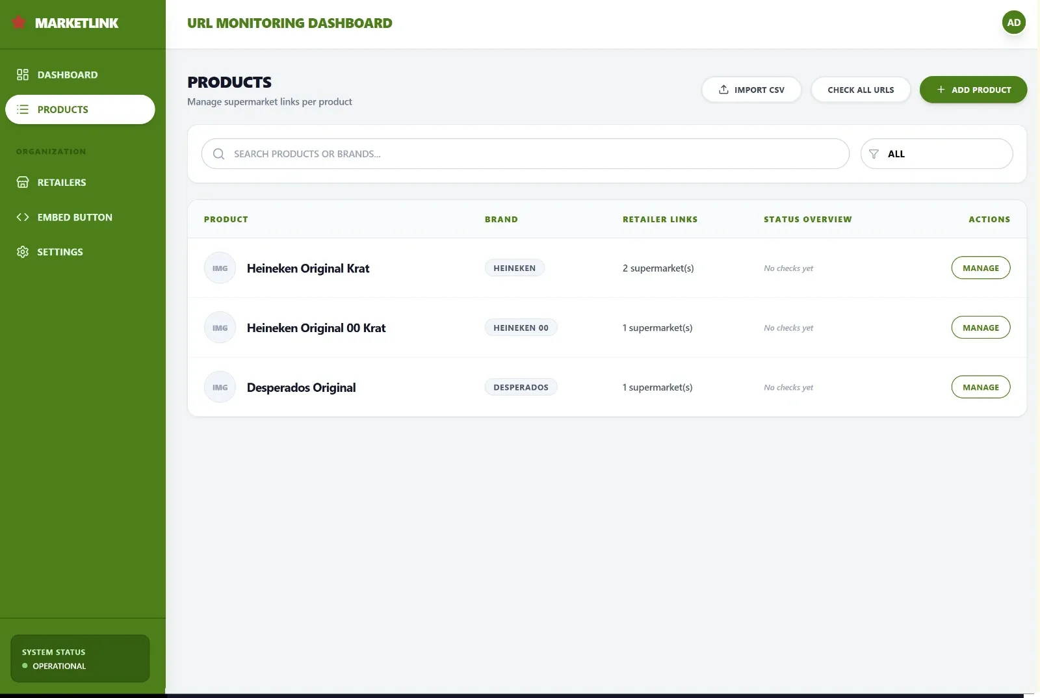Click the Heineken brand tag

pos(515,268)
